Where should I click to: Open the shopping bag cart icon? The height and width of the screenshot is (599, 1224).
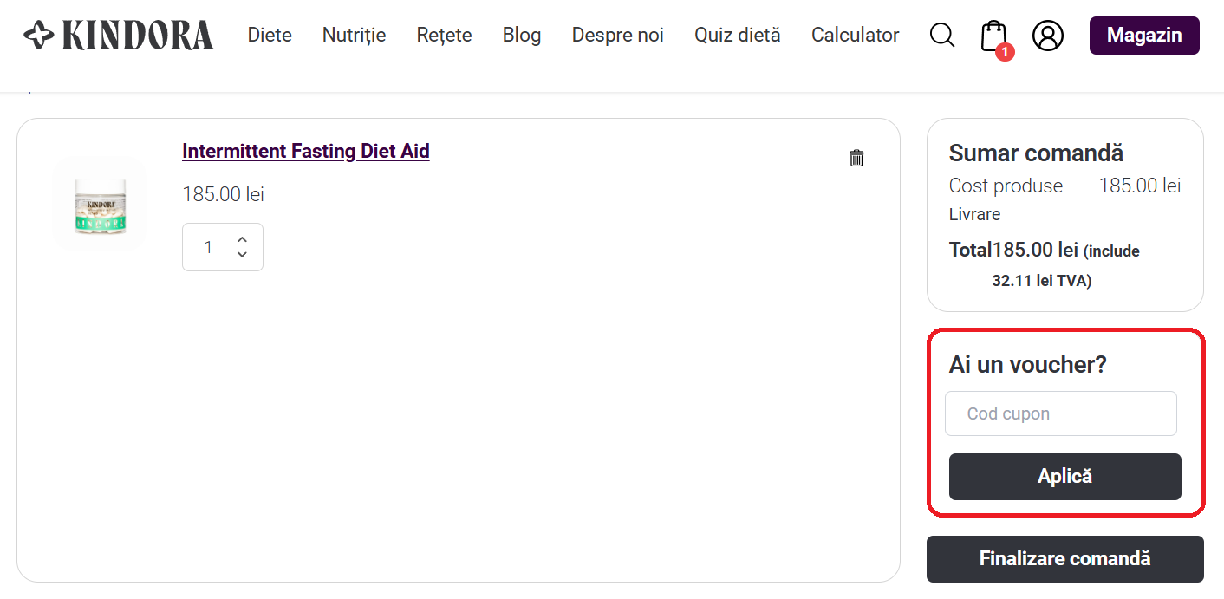click(x=993, y=36)
